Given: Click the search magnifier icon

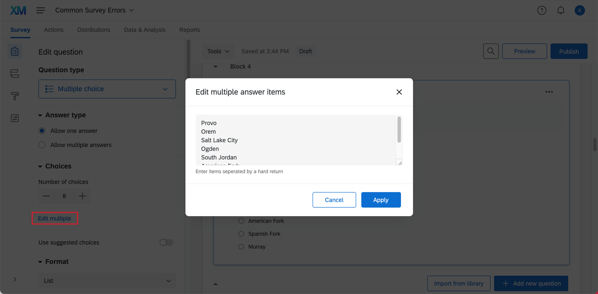Looking at the screenshot, I should [491, 51].
